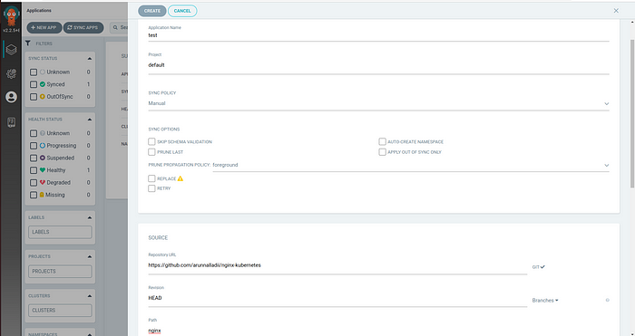Click the yellow OutOfSync status icon
This screenshot has height=336, width=635.
click(x=43, y=97)
